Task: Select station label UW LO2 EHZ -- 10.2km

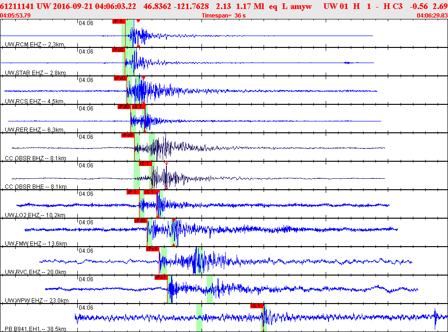Action: (x=35, y=215)
